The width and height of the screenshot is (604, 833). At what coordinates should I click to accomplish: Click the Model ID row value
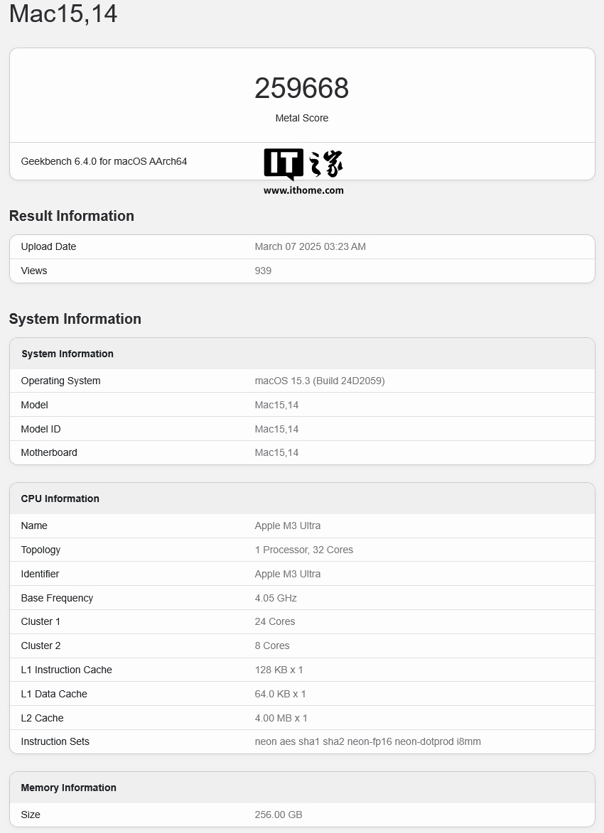tap(276, 429)
